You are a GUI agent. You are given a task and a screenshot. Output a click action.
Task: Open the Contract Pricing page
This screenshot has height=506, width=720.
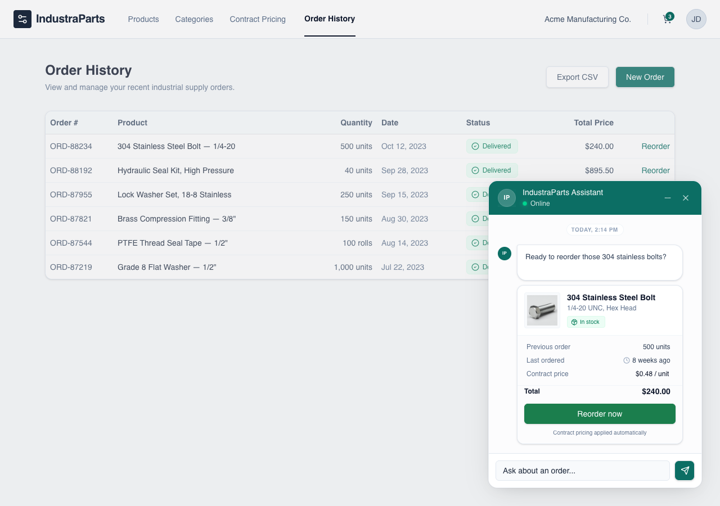click(258, 19)
